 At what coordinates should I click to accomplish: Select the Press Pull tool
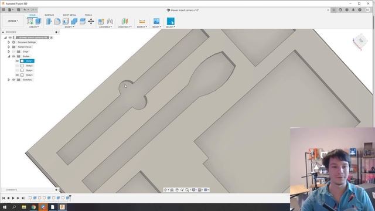tap(49, 21)
